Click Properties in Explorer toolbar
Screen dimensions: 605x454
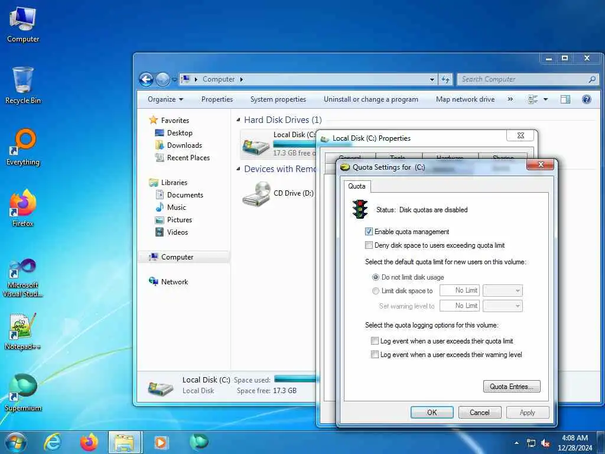pyautogui.click(x=217, y=99)
